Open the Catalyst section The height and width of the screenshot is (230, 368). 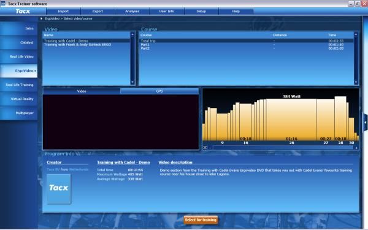click(18, 42)
